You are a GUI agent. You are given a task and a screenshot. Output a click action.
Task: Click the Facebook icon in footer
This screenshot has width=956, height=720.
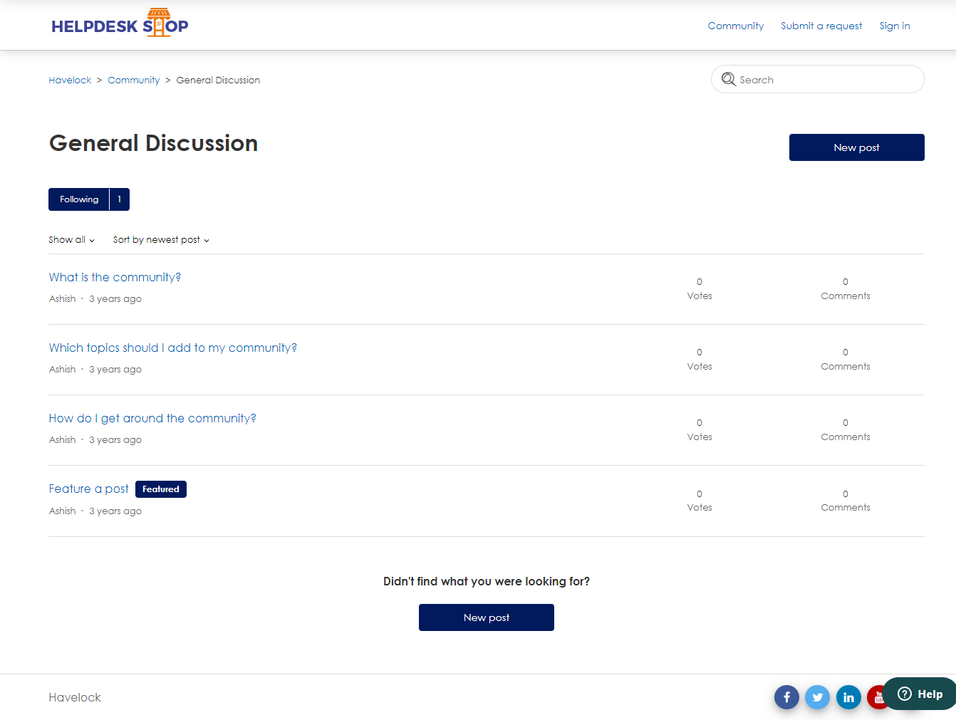tap(786, 697)
